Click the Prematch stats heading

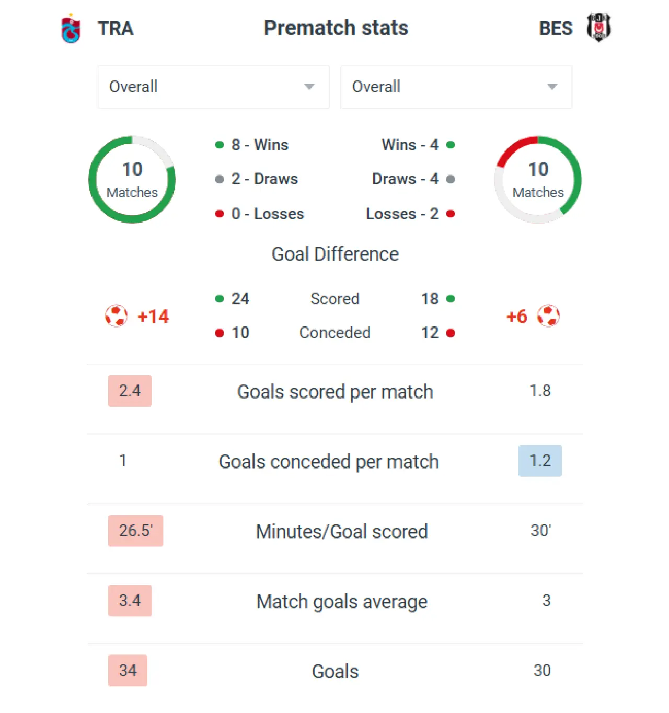pyautogui.click(x=336, y=28)
